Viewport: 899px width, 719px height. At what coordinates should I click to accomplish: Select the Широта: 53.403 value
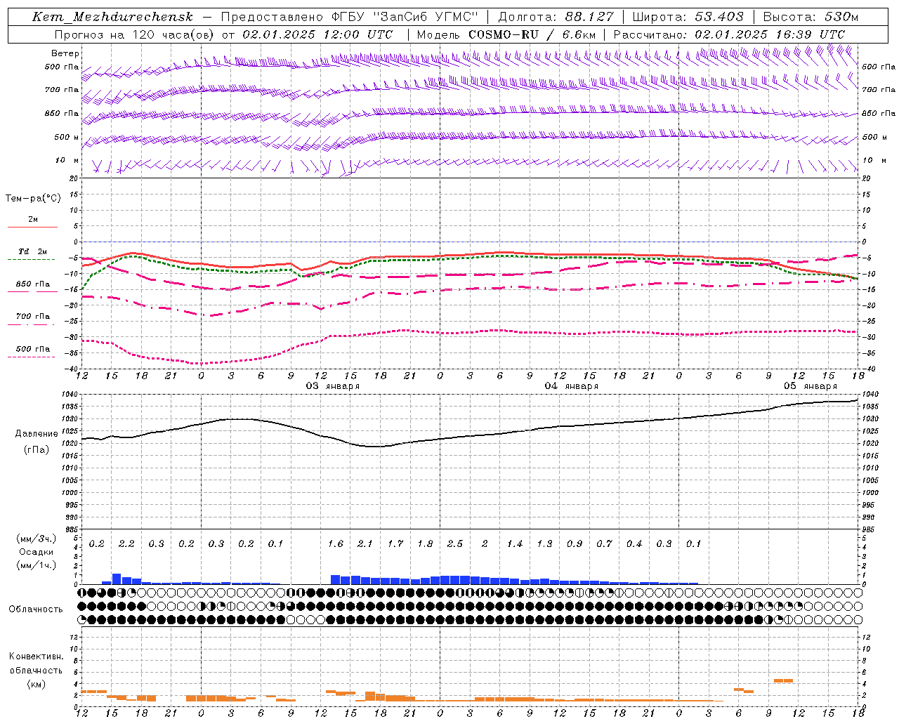click(x=688, y=17)
